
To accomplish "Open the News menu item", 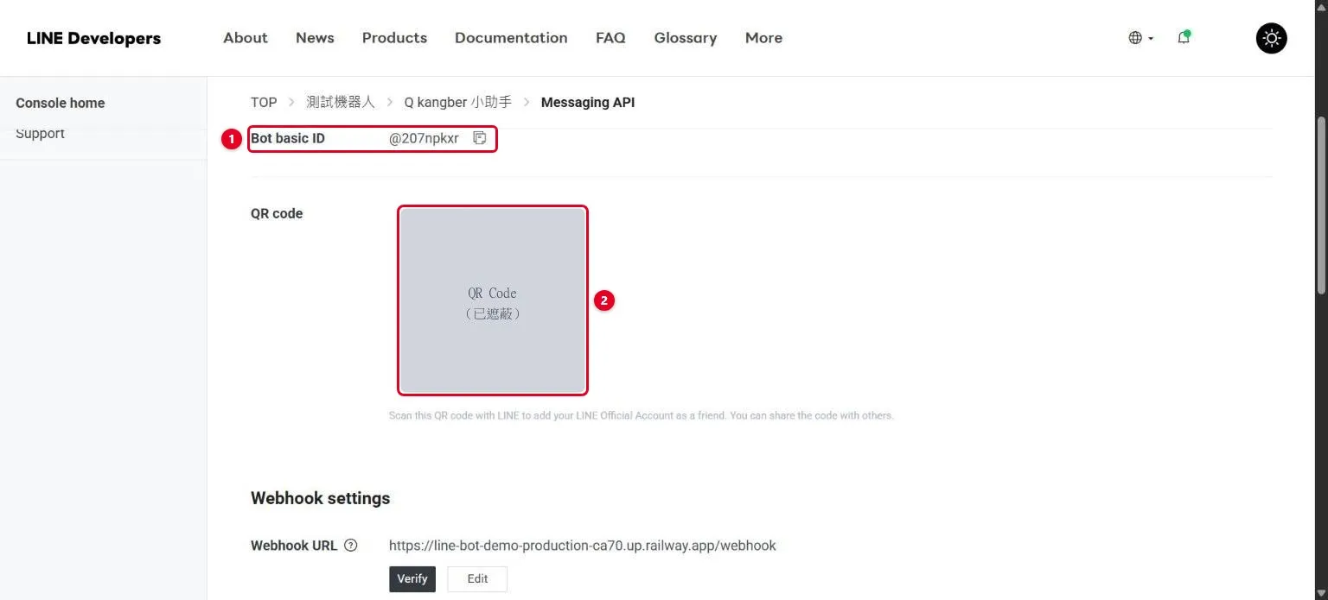I will tap(315, 38).
